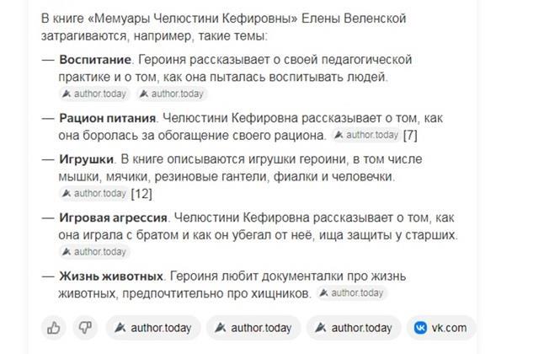560x354 pixels.
Task: Open author.today citation after Жизнь животных text
Action: pos(353,292)
